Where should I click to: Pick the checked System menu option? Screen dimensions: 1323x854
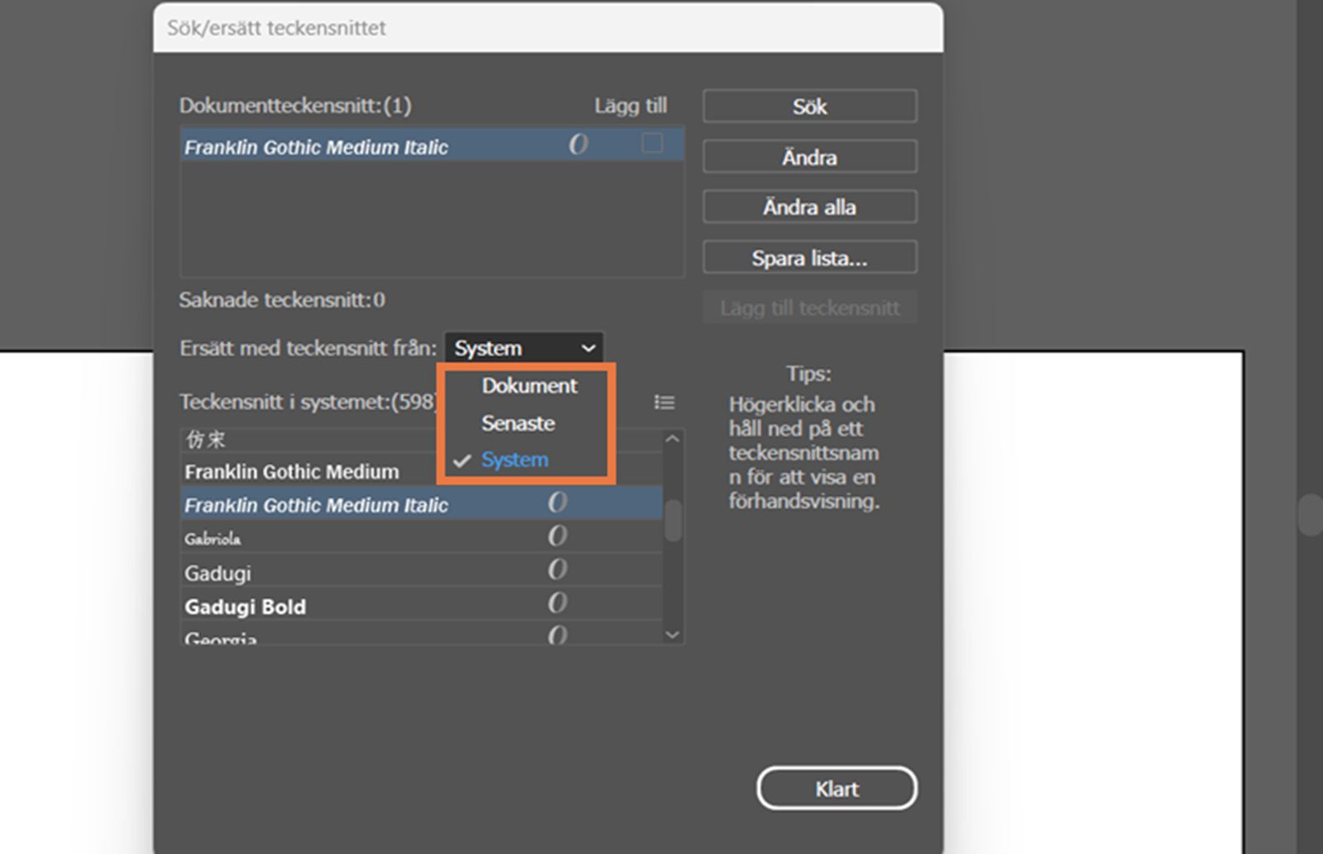(x=514, y=460)
